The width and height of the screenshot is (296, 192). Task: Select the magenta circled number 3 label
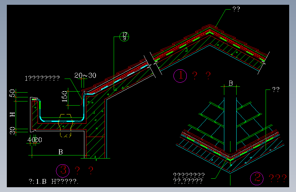click(63, 171)
